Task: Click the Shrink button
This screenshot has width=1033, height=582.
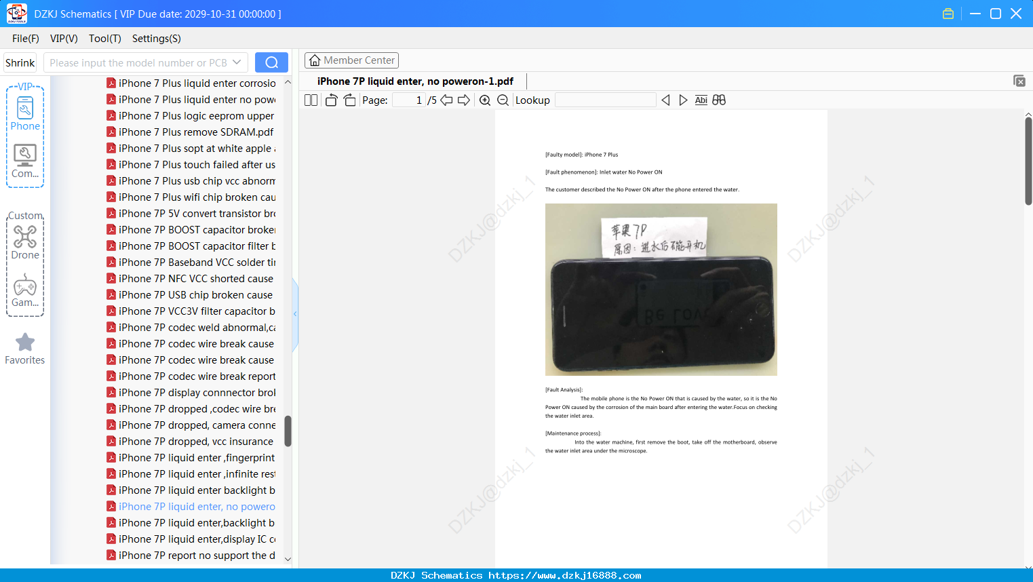Action: point(20,62)
